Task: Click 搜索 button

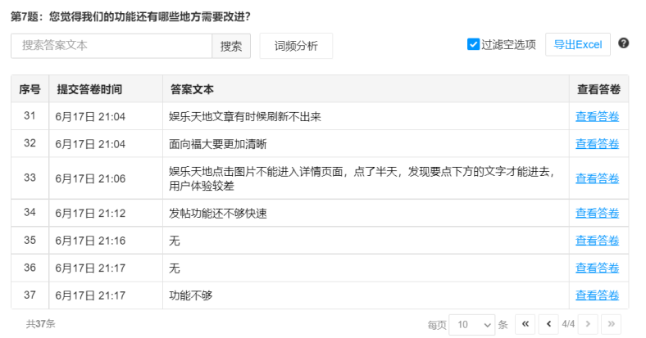Action: [231, 46]
